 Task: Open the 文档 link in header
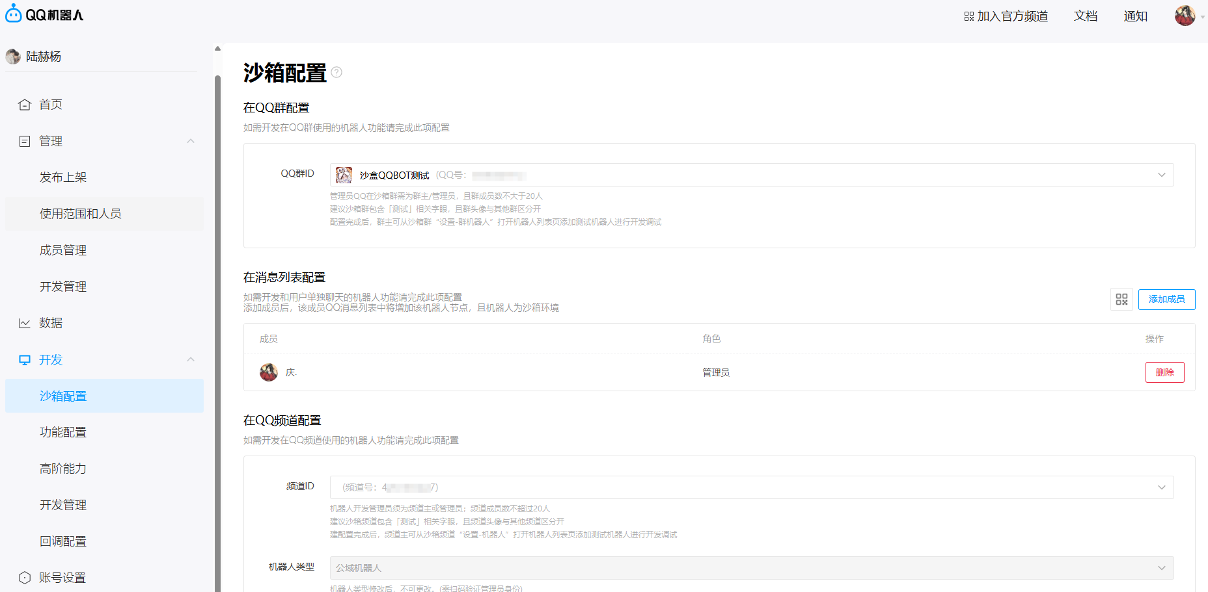(x=1085, y=16)
